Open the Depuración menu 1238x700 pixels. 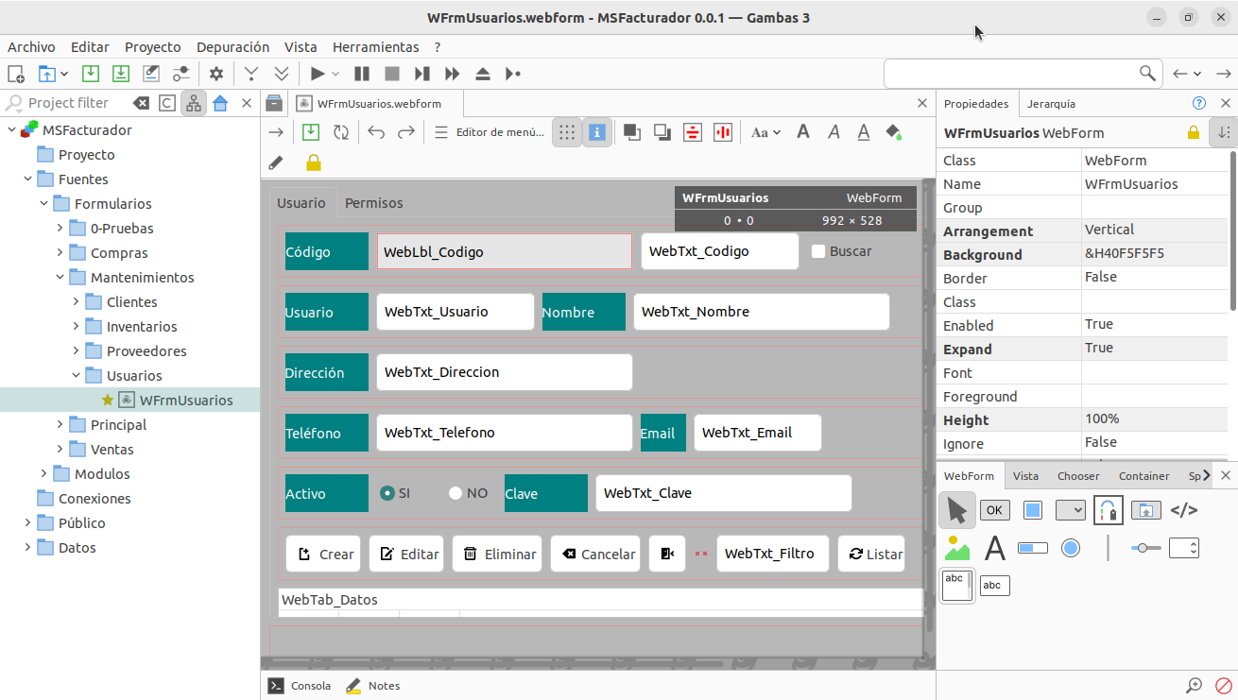point(232,46)
